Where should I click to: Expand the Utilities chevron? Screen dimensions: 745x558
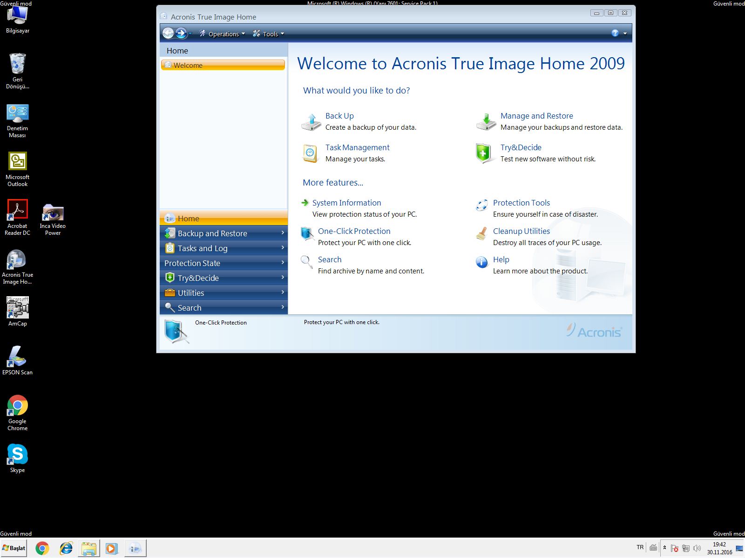coord(283,292)
